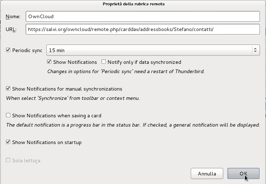This screenshot has height=184, width=266.
Task: Click the Nome text field containing OwnCloud
Action: [x=143, y=16]
